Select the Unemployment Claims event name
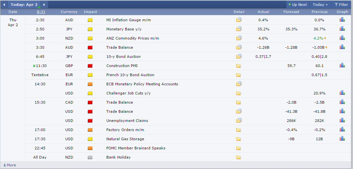The height and width of the screenshot is (169, 353). click(127, 121)
